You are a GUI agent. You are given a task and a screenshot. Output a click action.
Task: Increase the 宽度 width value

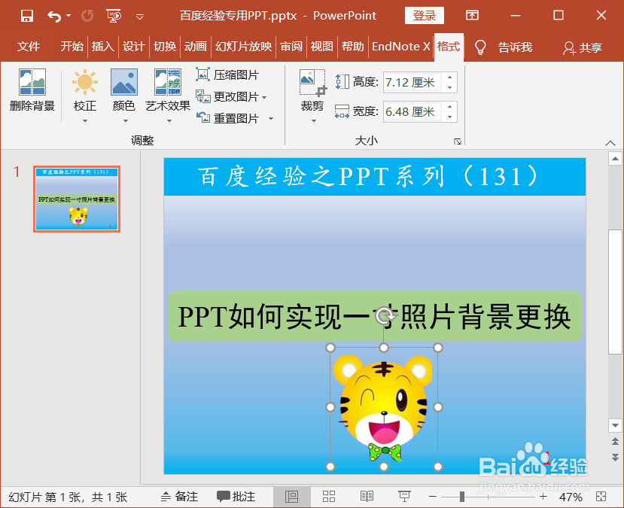tap(449, 107)
